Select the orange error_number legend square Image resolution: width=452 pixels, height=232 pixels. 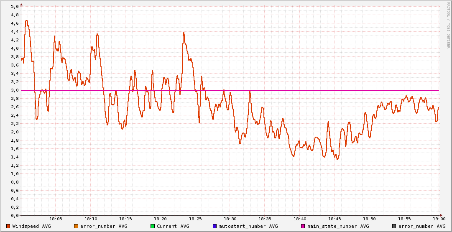pyautogui.click(x=76, y=226)
